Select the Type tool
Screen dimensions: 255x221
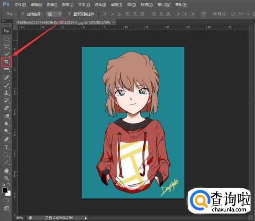click(6, 147)
